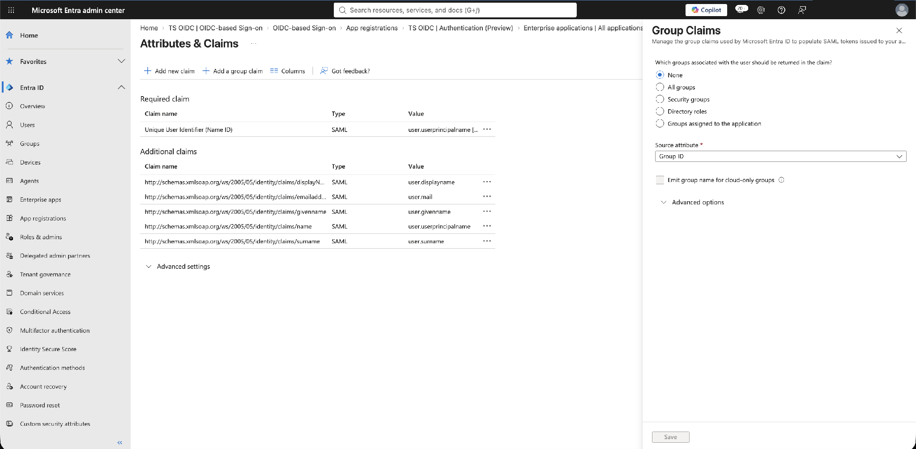Close the Group Claims panel

pos(899,30)
